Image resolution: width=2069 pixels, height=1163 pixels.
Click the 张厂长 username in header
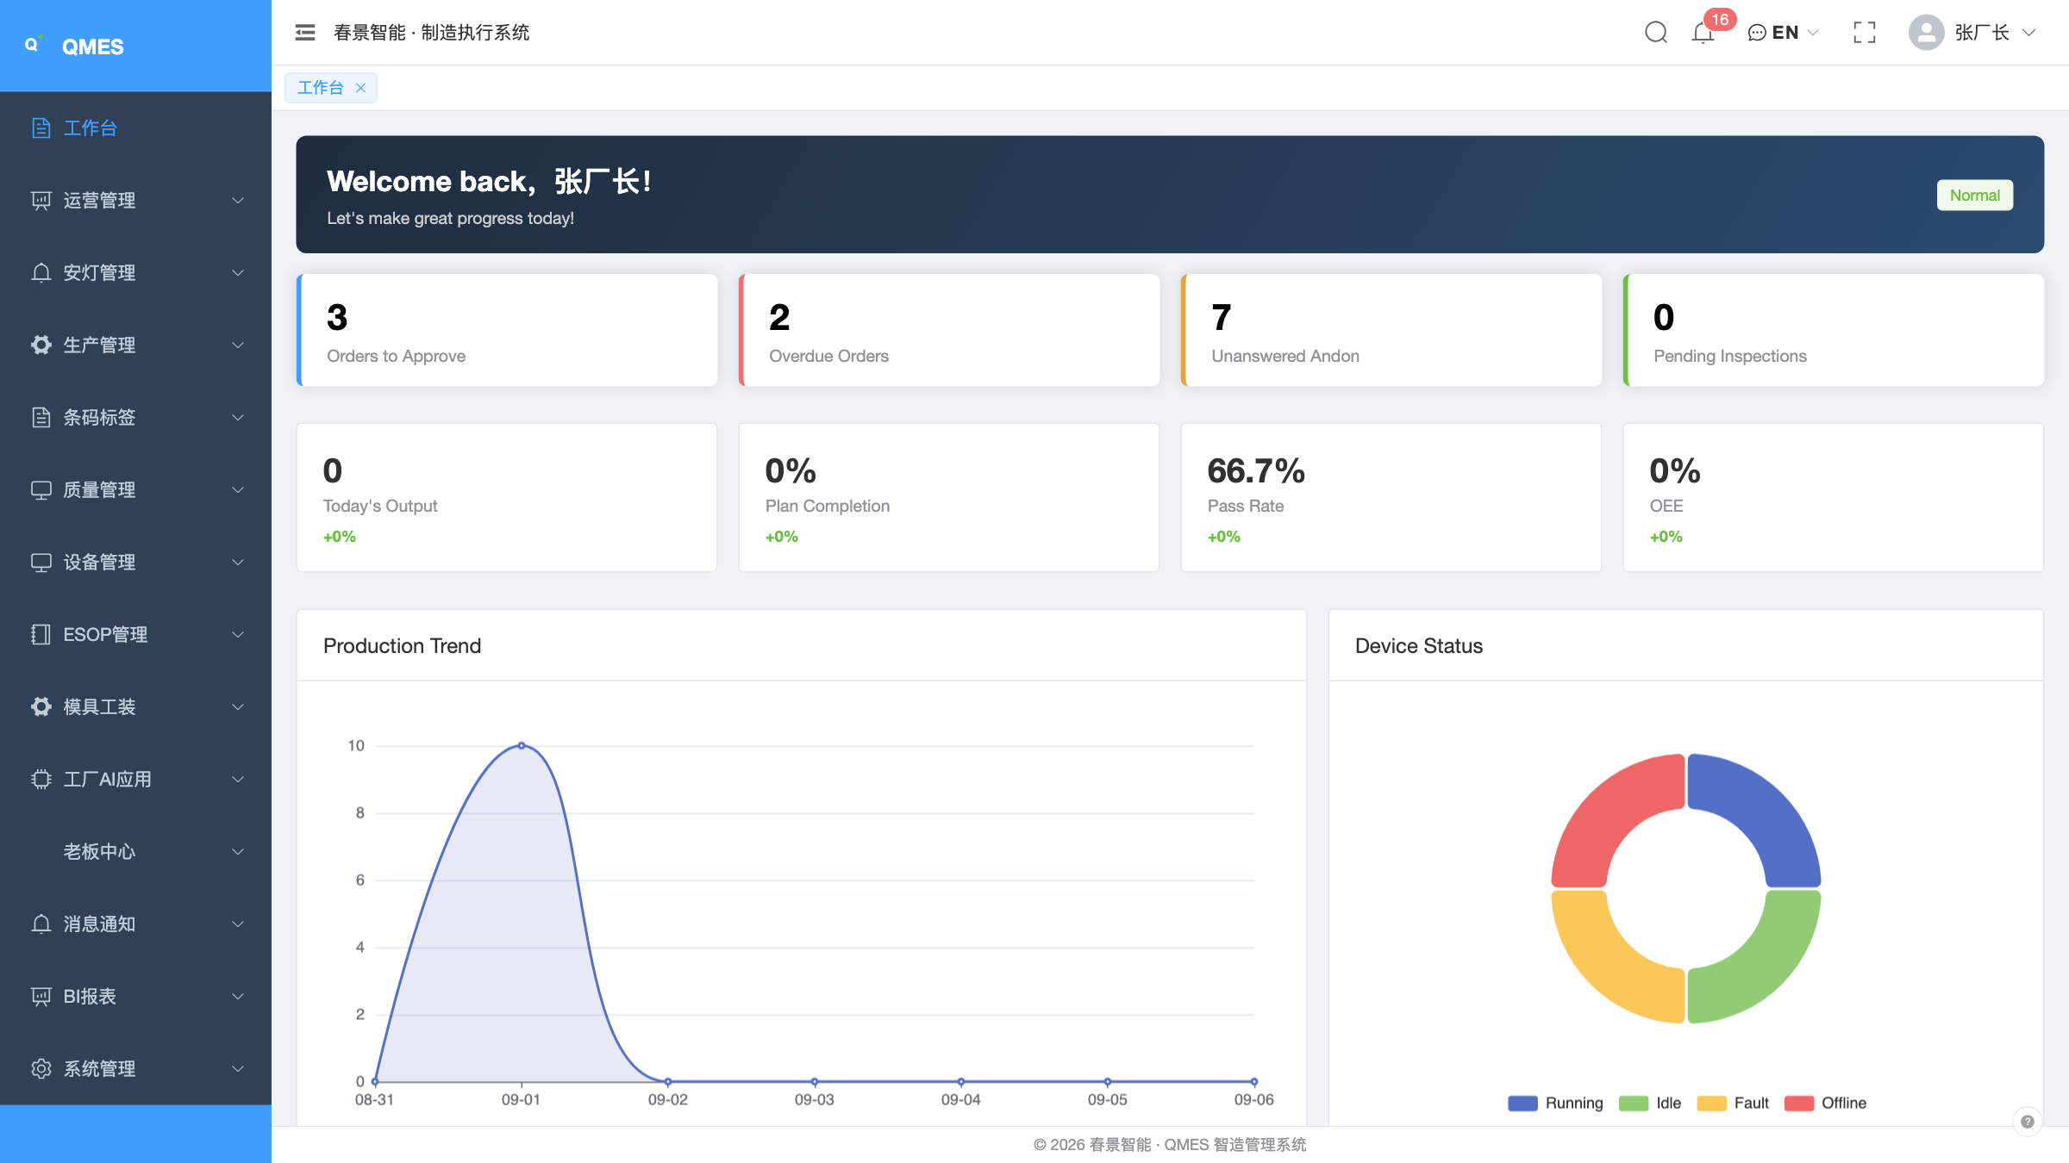(x=1982, y=33)
